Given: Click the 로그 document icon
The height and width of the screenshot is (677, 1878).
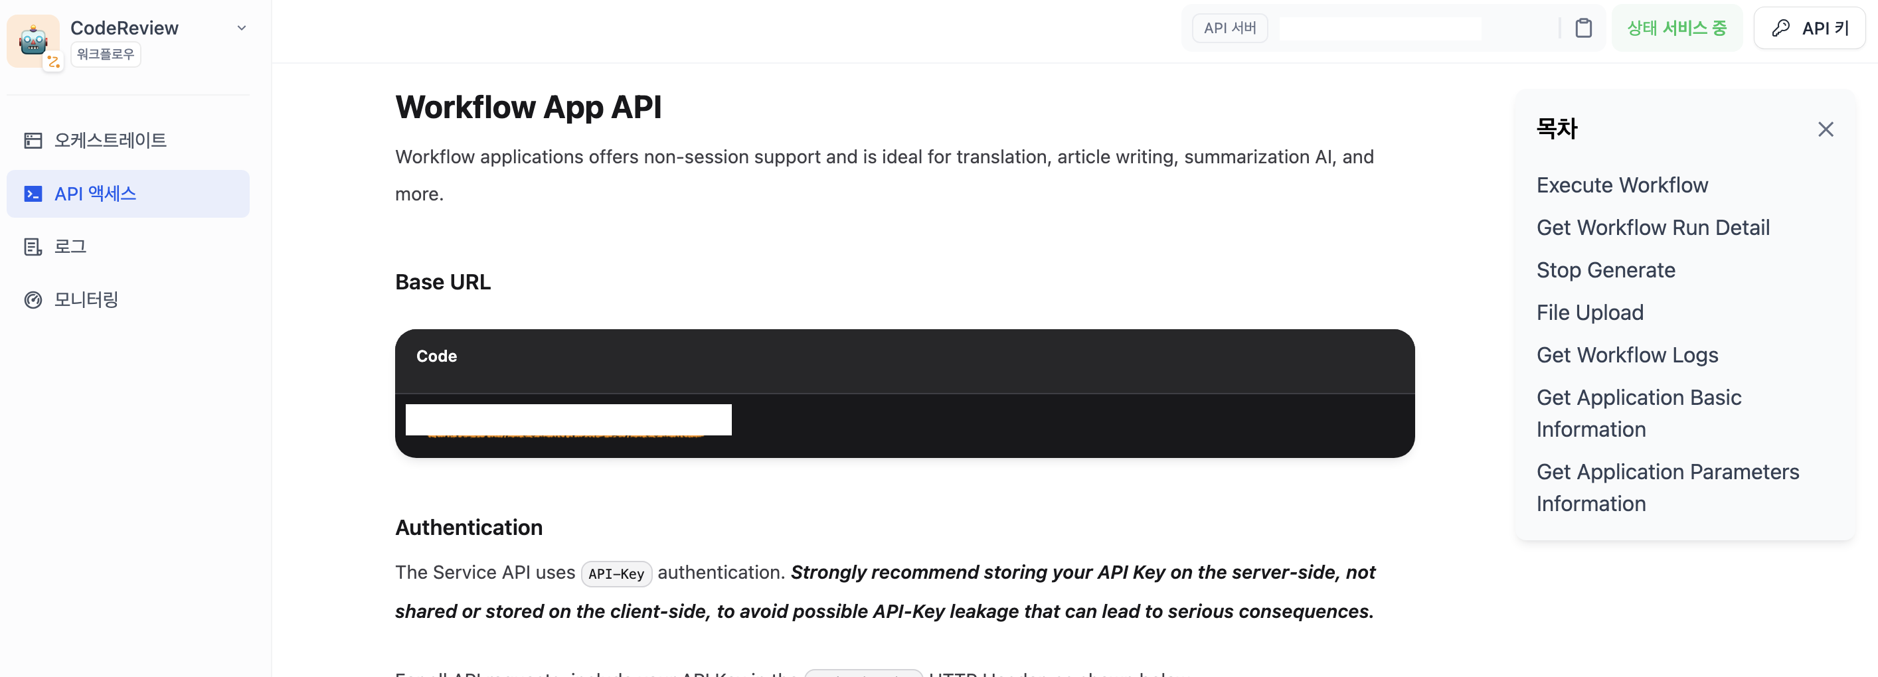Looking at the screenshot, I should pos(33,246).
